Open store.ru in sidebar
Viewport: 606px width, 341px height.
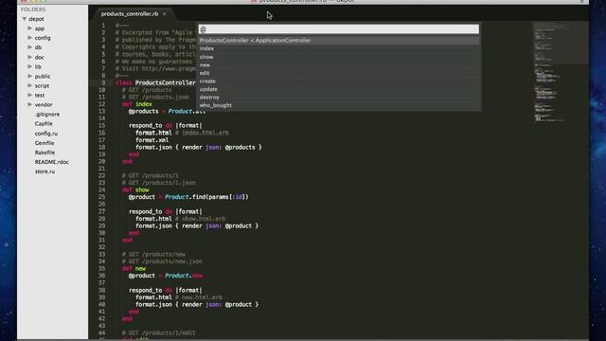(45, 171)
